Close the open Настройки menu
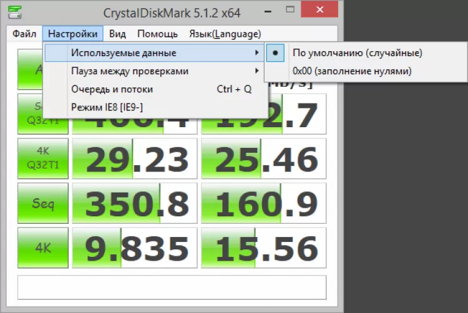 pos(72,34)
